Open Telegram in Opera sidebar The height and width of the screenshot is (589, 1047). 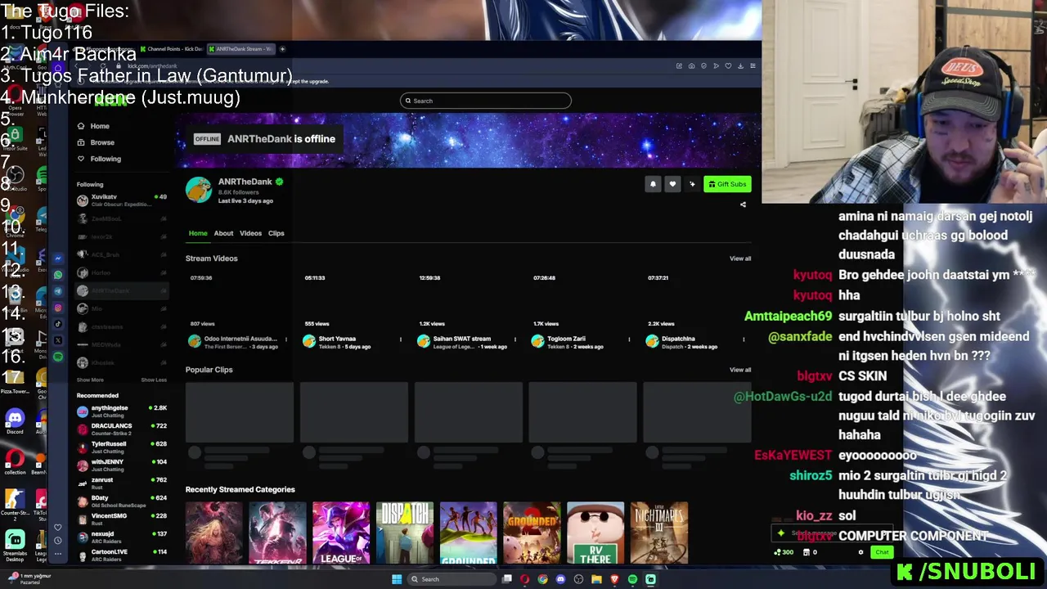58,291
